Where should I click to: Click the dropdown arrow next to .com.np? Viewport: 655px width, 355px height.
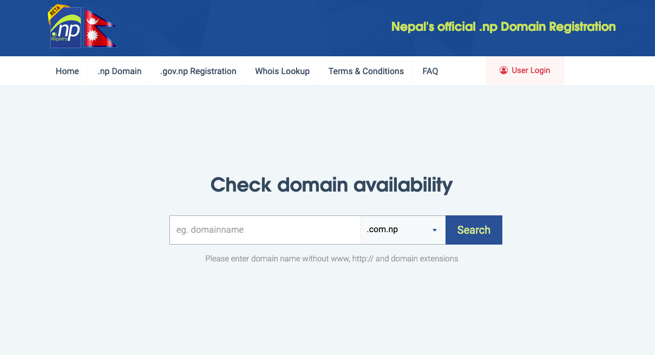pos(434,231)
